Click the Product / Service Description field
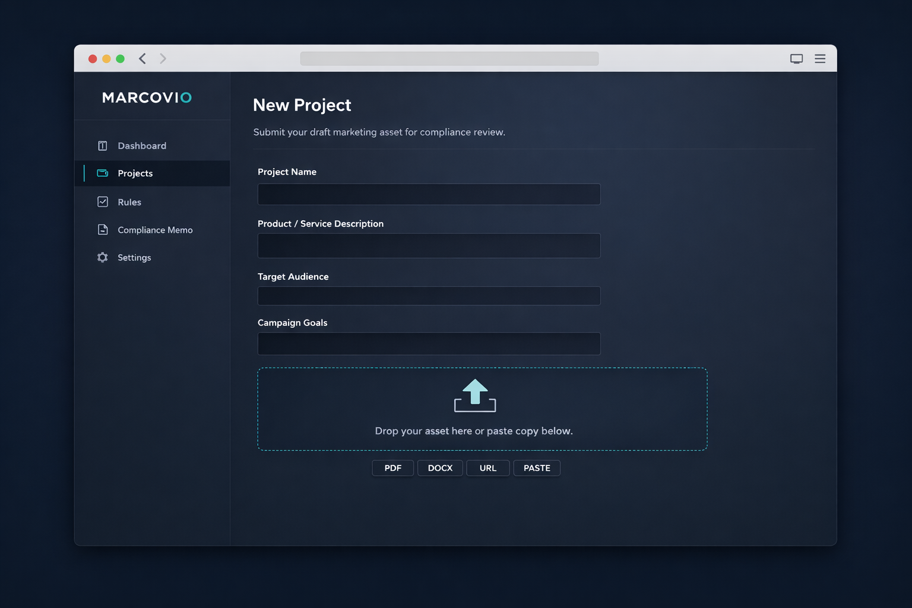 (429, 246)
